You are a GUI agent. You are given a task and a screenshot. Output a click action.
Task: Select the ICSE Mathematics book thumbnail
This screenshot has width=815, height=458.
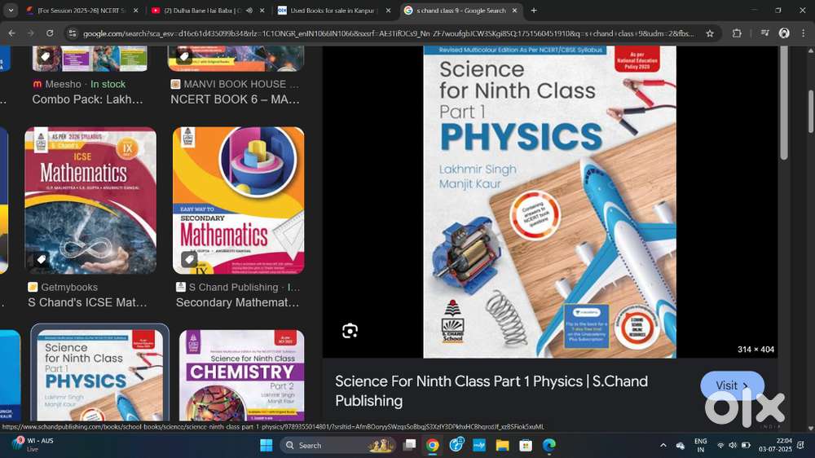[x=90, y=200]
